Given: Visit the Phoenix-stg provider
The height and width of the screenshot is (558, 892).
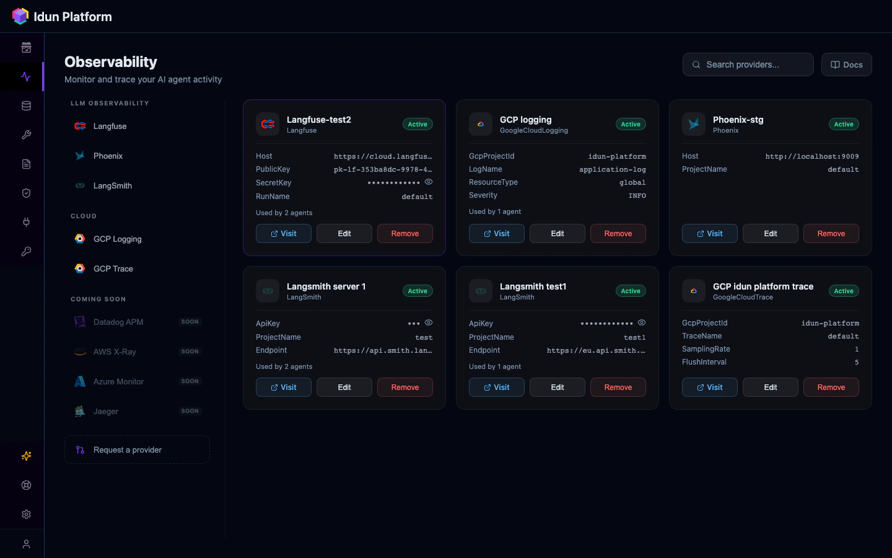Looking at the screenshot, I should [709, 233].
